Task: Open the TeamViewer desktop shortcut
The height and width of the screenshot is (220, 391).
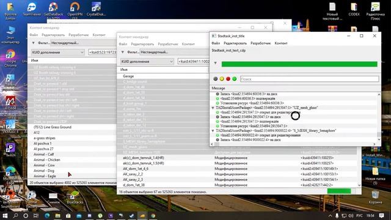Action: point(32,10)
